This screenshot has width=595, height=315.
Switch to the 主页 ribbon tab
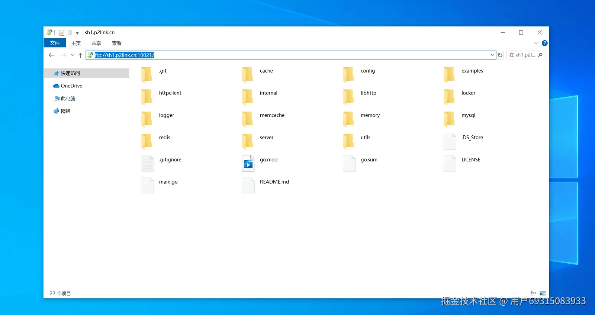(x=76, y=43)
